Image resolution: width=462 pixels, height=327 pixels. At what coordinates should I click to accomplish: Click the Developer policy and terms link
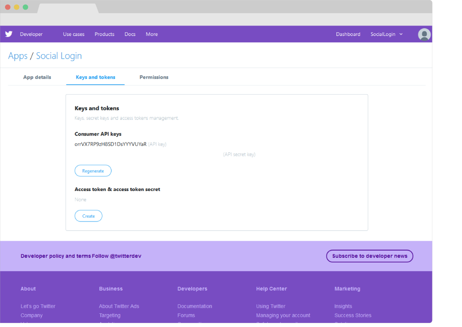56,256
